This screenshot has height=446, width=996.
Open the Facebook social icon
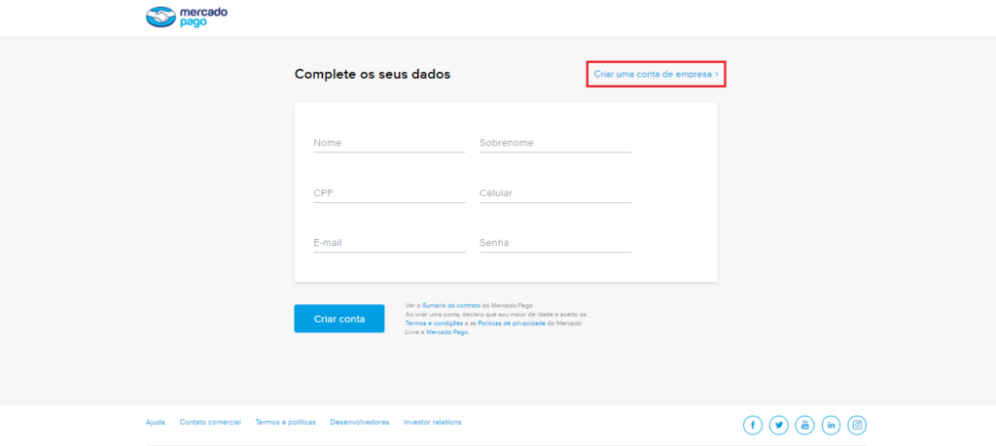click(753, 425)
